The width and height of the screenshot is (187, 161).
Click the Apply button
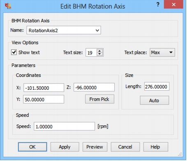(x=65, y=147)
